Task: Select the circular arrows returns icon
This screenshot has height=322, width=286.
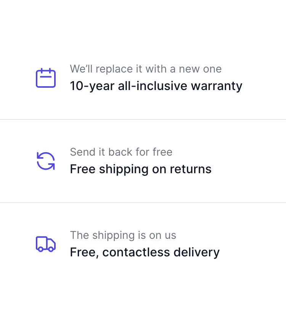Action: tap(46, 161)
